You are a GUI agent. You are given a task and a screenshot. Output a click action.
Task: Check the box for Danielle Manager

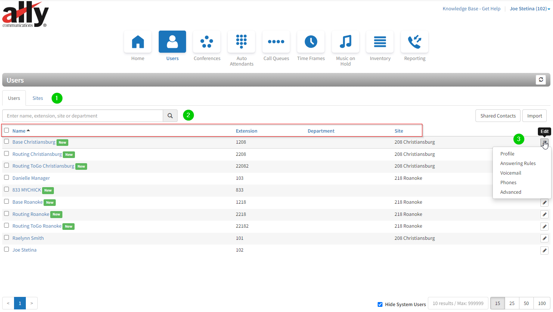point(7,178)
